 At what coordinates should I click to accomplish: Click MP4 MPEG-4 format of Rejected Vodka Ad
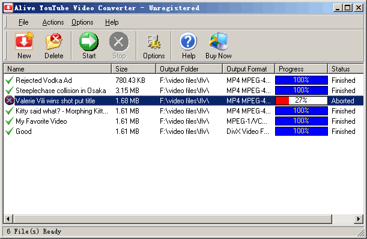click(x=248, y=80)
